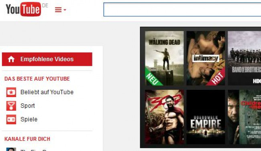Open the Children of Men poster
Viewport: 261px width, 151px height.
(244, 117)
